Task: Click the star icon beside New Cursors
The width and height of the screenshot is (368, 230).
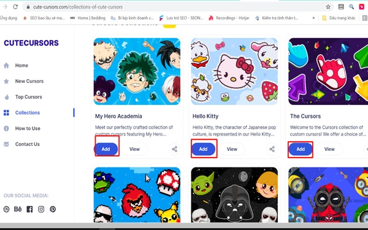Action: 6,81
